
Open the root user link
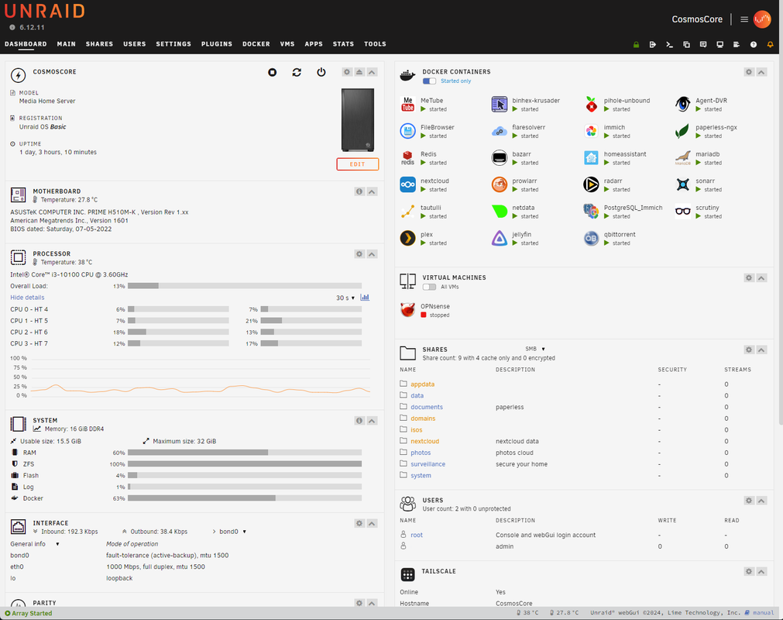click(x=417, y=535)
